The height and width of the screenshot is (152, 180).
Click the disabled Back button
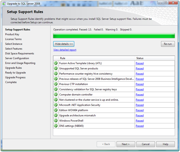106,144
